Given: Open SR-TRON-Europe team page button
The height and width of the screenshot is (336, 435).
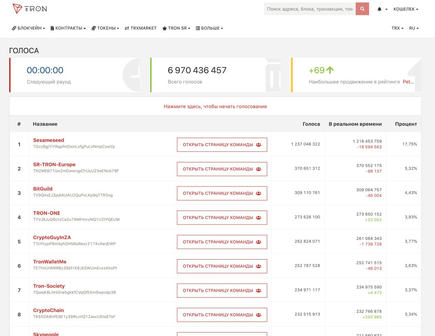Looking at the screenshot, I should [222, 169].
